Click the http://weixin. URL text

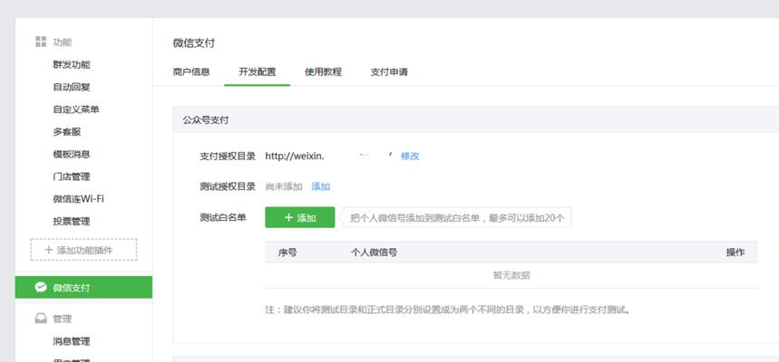pos(295,157)
